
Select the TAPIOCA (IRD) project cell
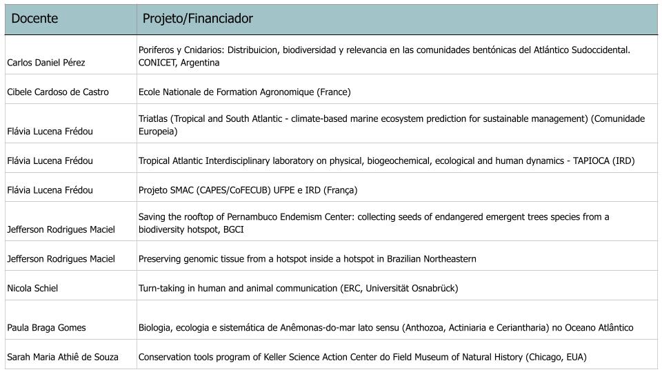(x=386, y=161)
